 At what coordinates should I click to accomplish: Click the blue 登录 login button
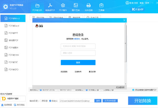[78, 63]
